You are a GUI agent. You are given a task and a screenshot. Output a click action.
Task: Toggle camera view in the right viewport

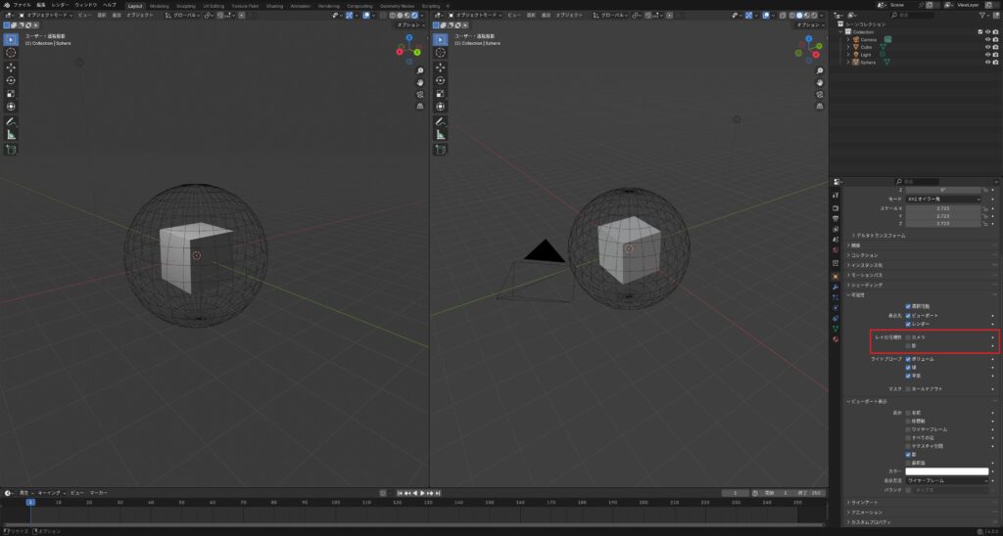tap(820, 94)
